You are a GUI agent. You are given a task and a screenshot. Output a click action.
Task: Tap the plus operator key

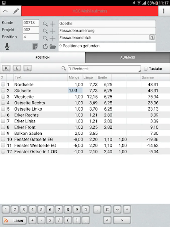pyautogui.click(x=32, y=220)
